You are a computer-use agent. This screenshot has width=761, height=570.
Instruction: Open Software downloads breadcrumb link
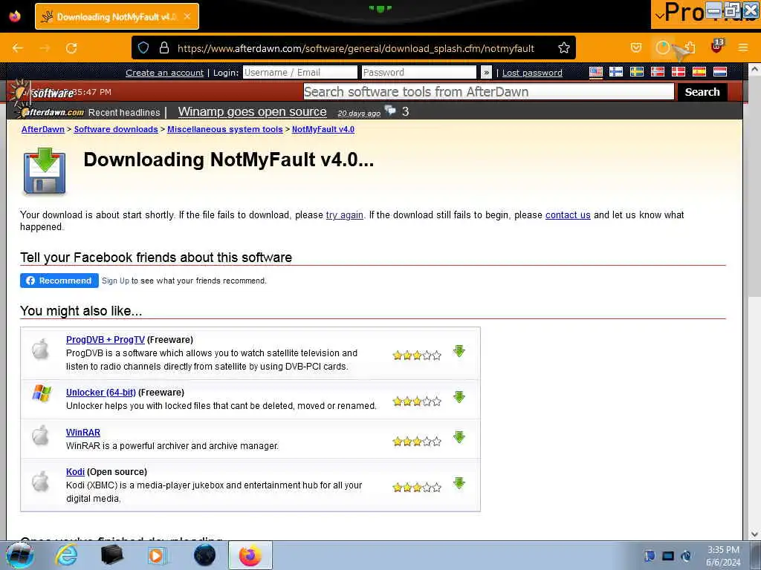pyautogui.click(x=115, y=129)
